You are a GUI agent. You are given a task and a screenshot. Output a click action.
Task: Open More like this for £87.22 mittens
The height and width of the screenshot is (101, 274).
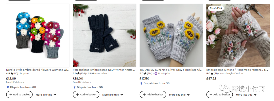[246, 95]
